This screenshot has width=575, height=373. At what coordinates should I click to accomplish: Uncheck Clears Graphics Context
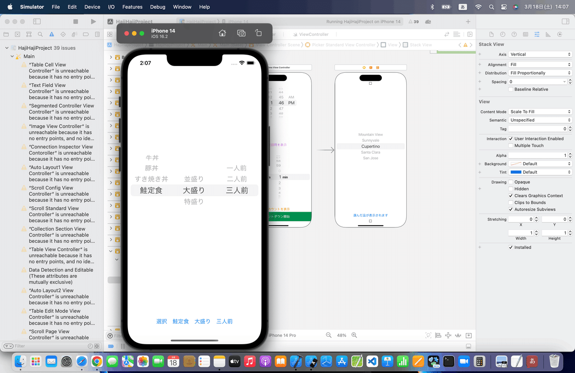click(511, 196)
